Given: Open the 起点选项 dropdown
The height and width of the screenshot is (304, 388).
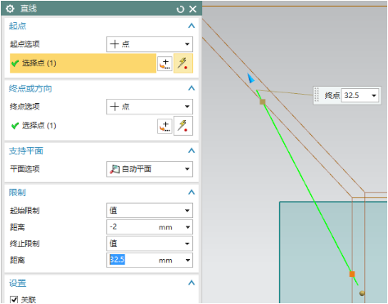Looking at the screenshot, I should (x=150, y=44).
